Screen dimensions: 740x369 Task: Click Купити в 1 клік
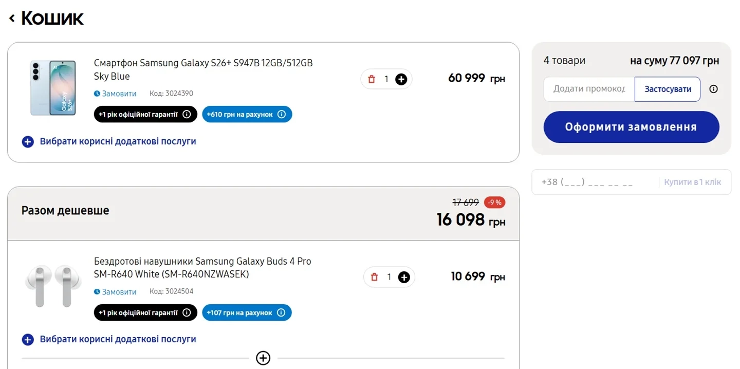pyautogui.click(x=692, y=182)
